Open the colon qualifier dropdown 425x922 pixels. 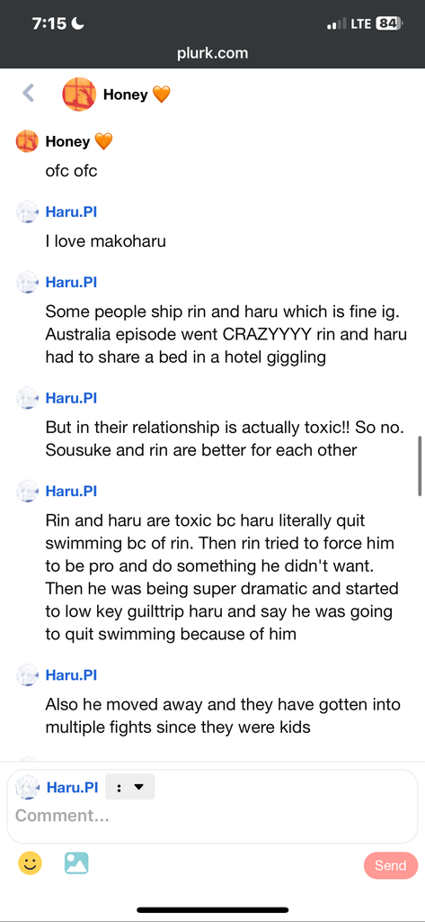[130, 787]
